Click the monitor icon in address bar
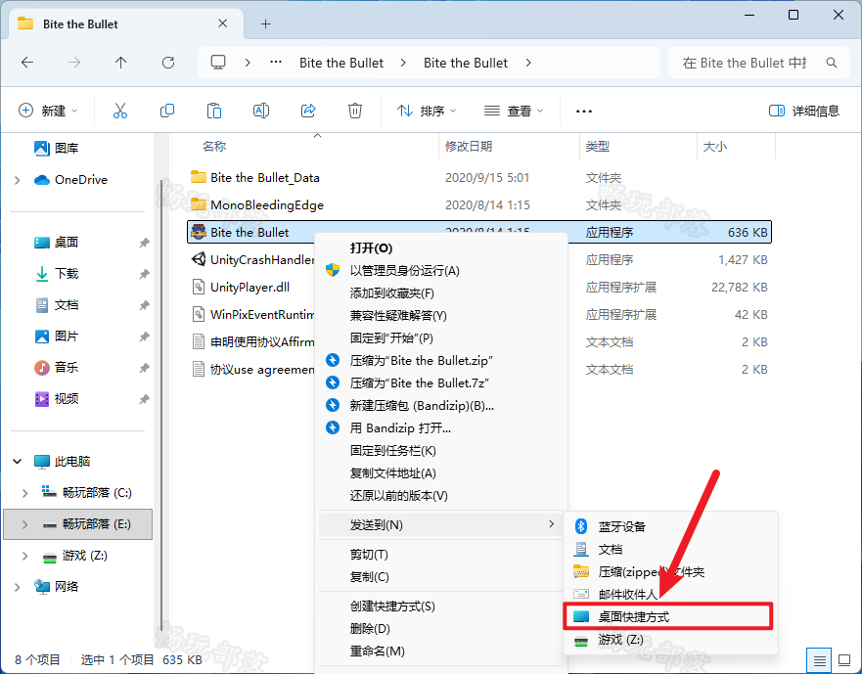Image resolution: width=862 pixels, height=674 pixels. (x=218, y=63)
